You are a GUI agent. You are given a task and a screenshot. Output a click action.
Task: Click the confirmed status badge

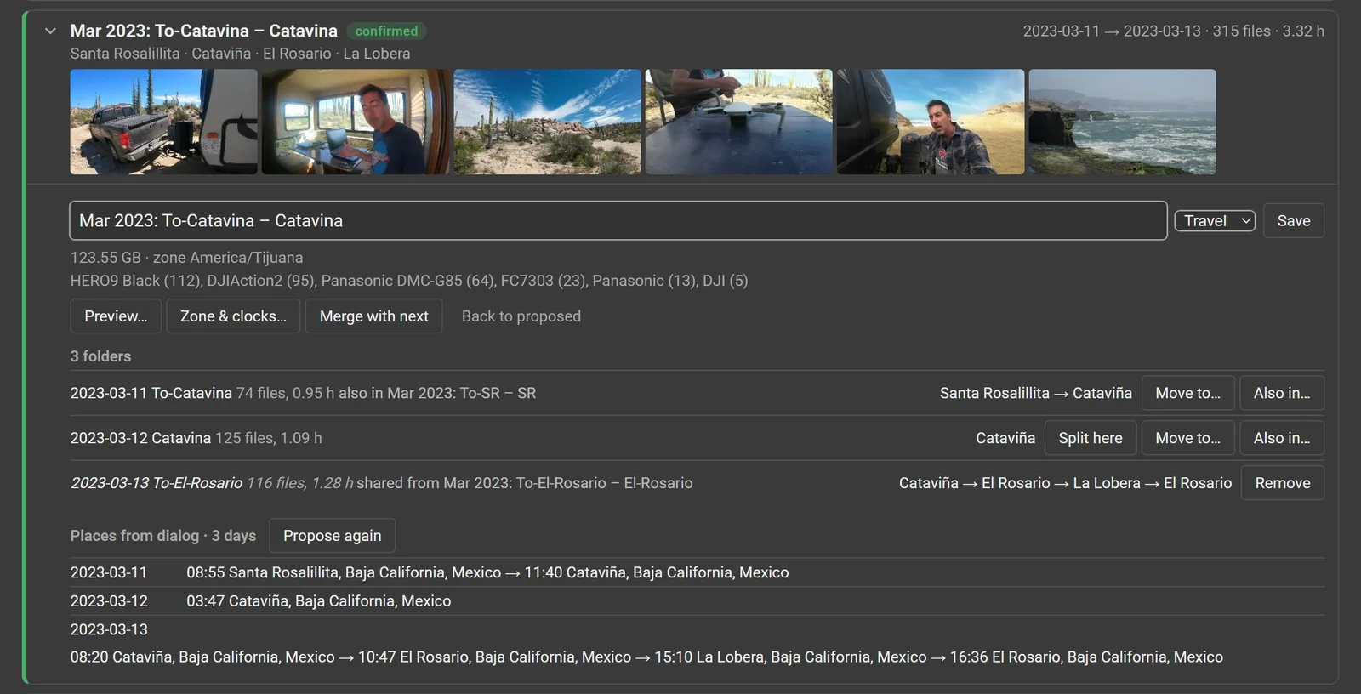[x=386, y=31]
